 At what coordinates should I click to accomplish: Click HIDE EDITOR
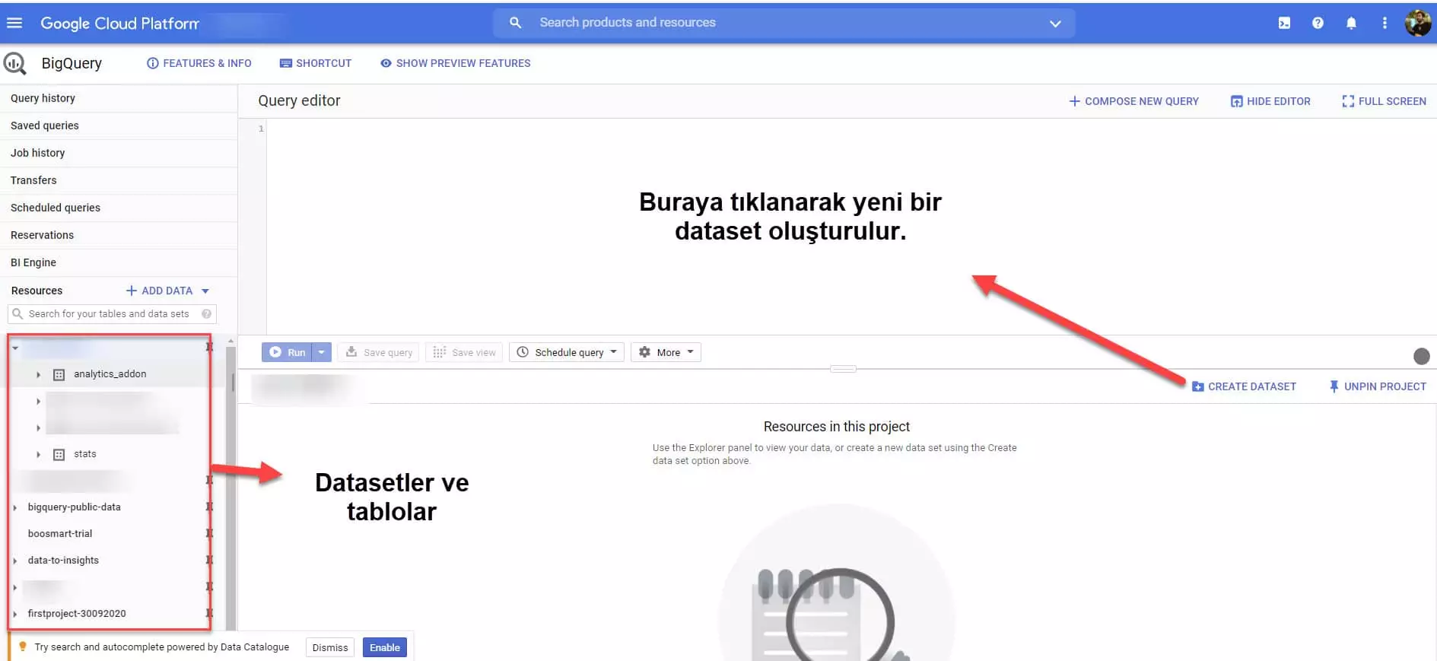1270,101
